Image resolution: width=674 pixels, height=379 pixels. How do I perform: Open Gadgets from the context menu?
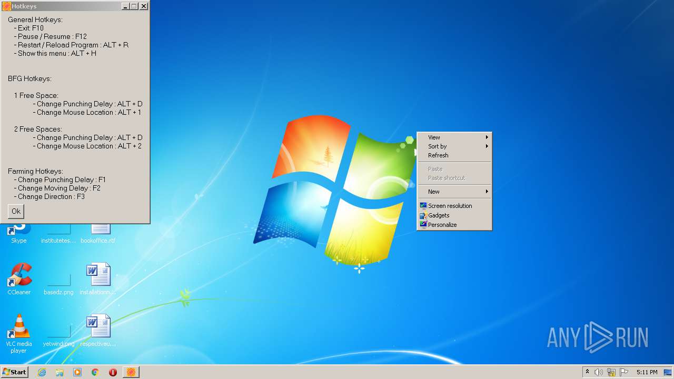[x=454, y=215]
